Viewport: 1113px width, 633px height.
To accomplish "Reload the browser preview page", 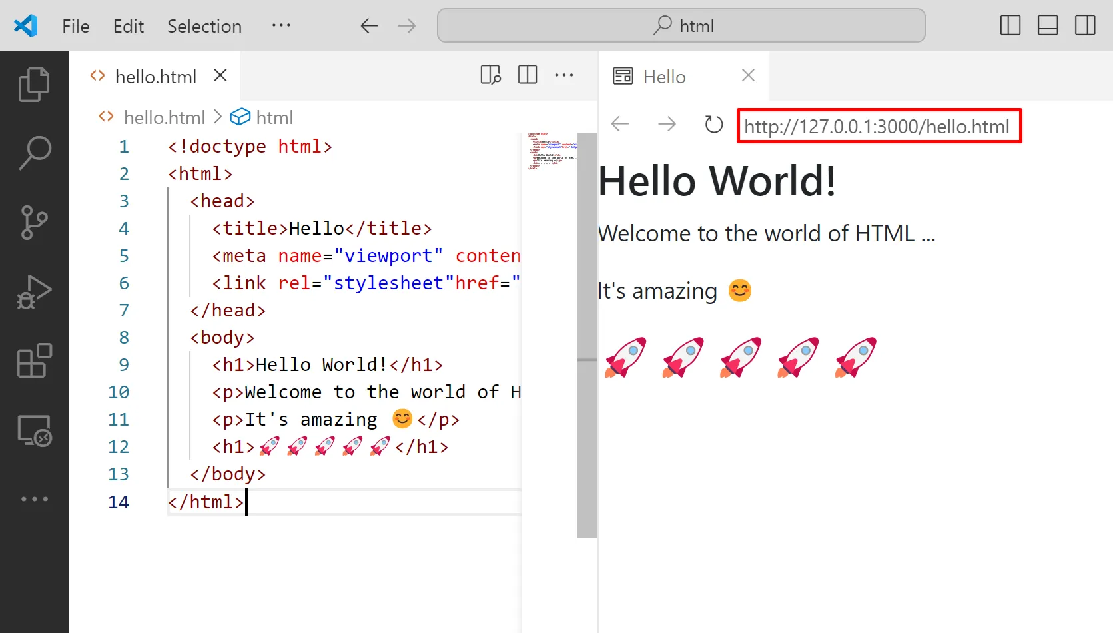I will click(713, 125).
